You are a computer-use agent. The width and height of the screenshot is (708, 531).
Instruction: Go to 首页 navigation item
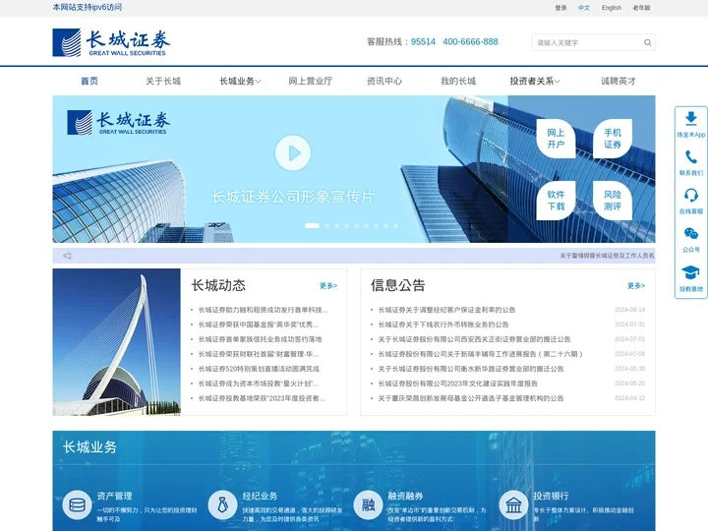click(x=89, y=82)
